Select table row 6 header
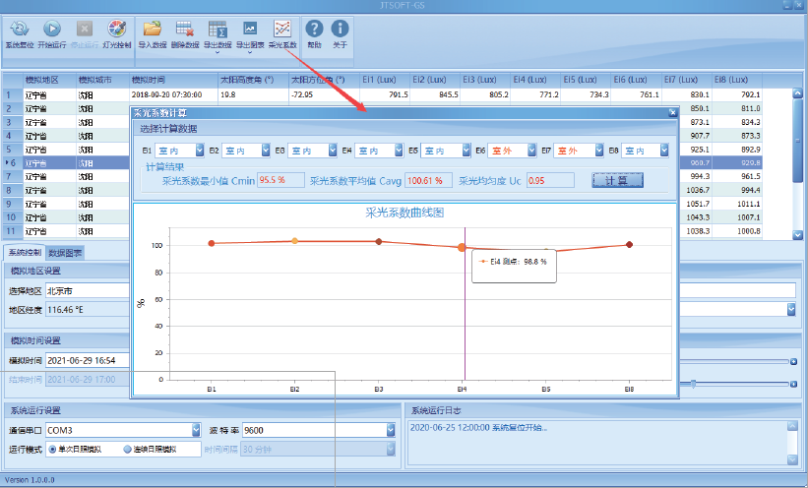Image resolution: width=808 pixels, height=488 pixels. [13, 163]
